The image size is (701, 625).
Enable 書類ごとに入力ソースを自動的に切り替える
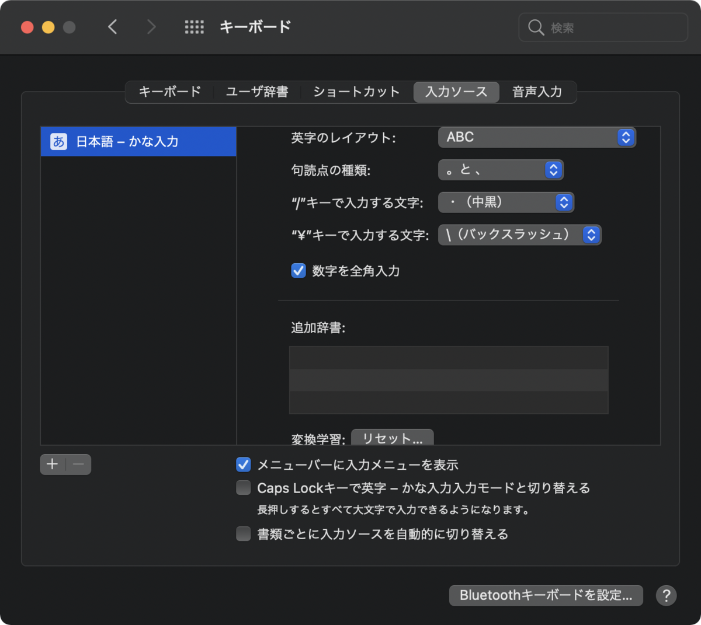[243, 533]
